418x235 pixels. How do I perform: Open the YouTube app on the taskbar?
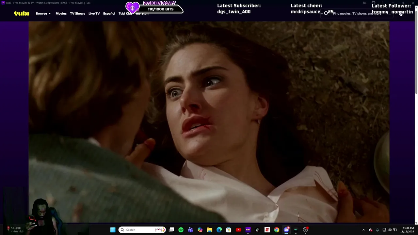238,230
